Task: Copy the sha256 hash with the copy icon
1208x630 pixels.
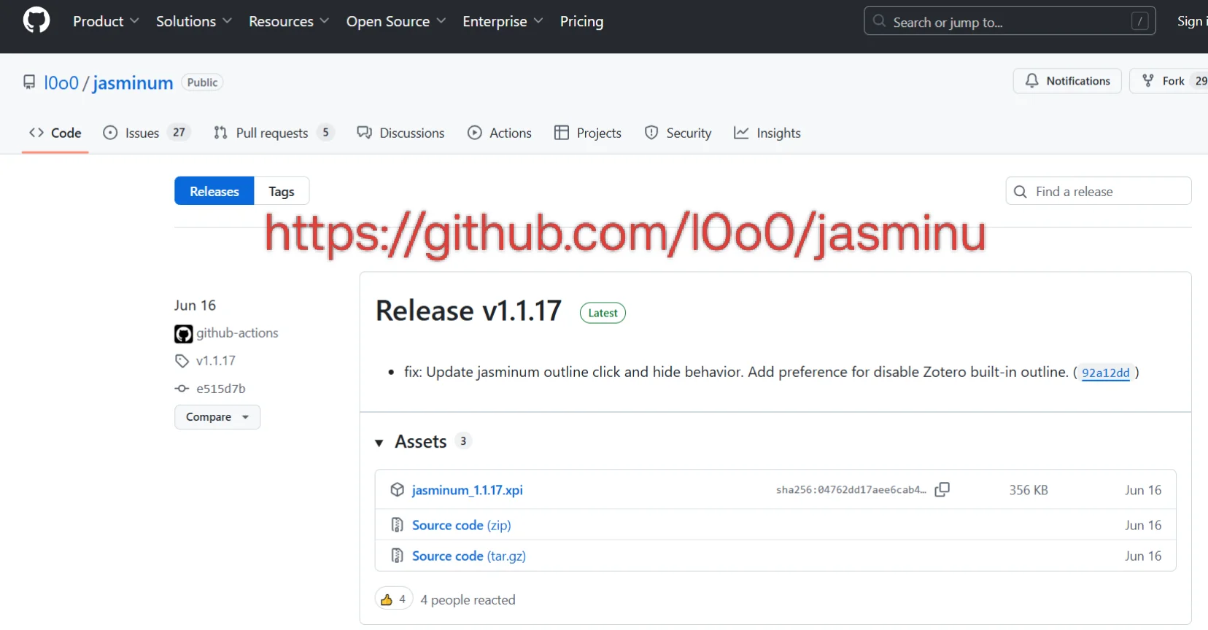Action: 942,489
